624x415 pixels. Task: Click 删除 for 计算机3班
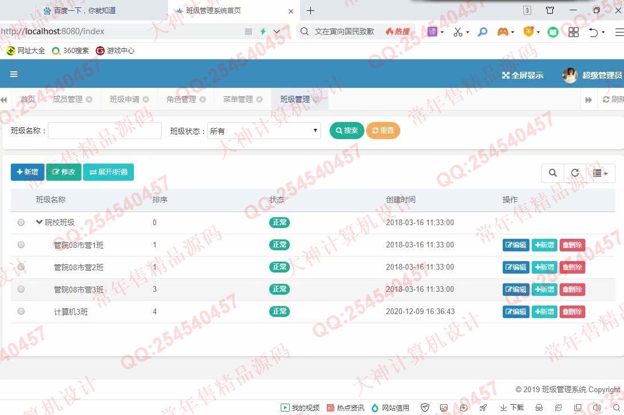[x=572, y=311]
